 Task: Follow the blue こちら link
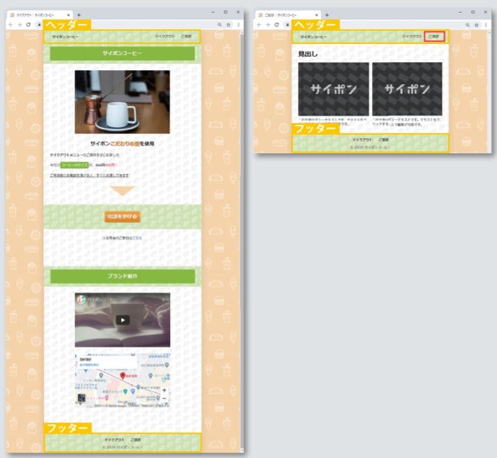(137, 238)
